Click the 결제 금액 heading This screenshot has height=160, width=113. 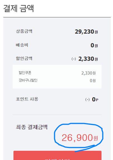pyautogui.click(x=19, y=8)
